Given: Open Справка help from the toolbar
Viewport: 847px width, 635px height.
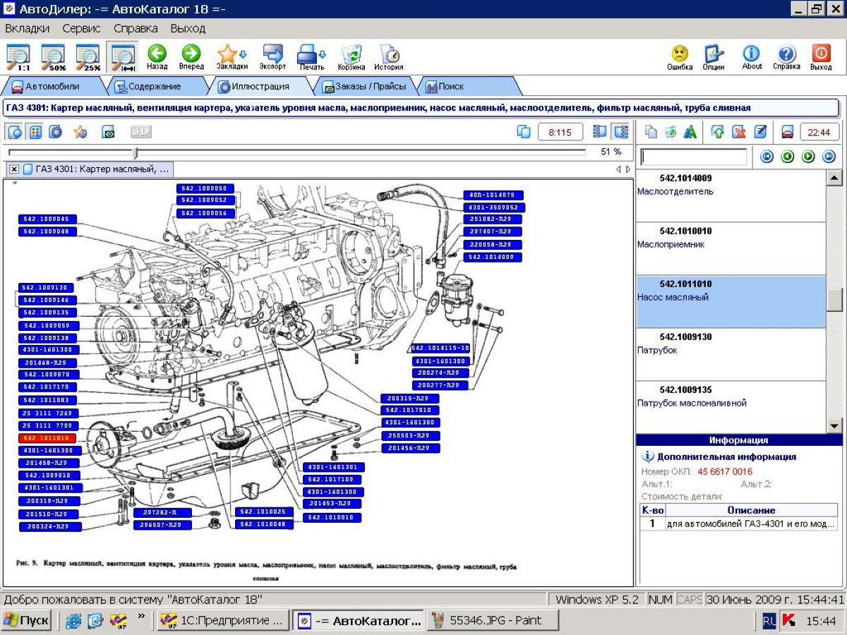Looking at the screenshot, I should pos(786,57).
